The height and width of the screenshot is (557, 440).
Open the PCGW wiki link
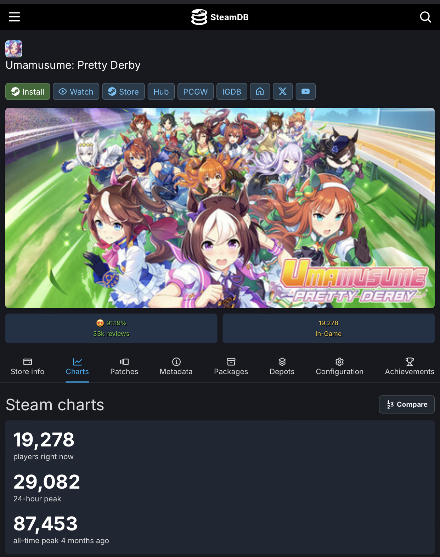[x=196, y=92]
